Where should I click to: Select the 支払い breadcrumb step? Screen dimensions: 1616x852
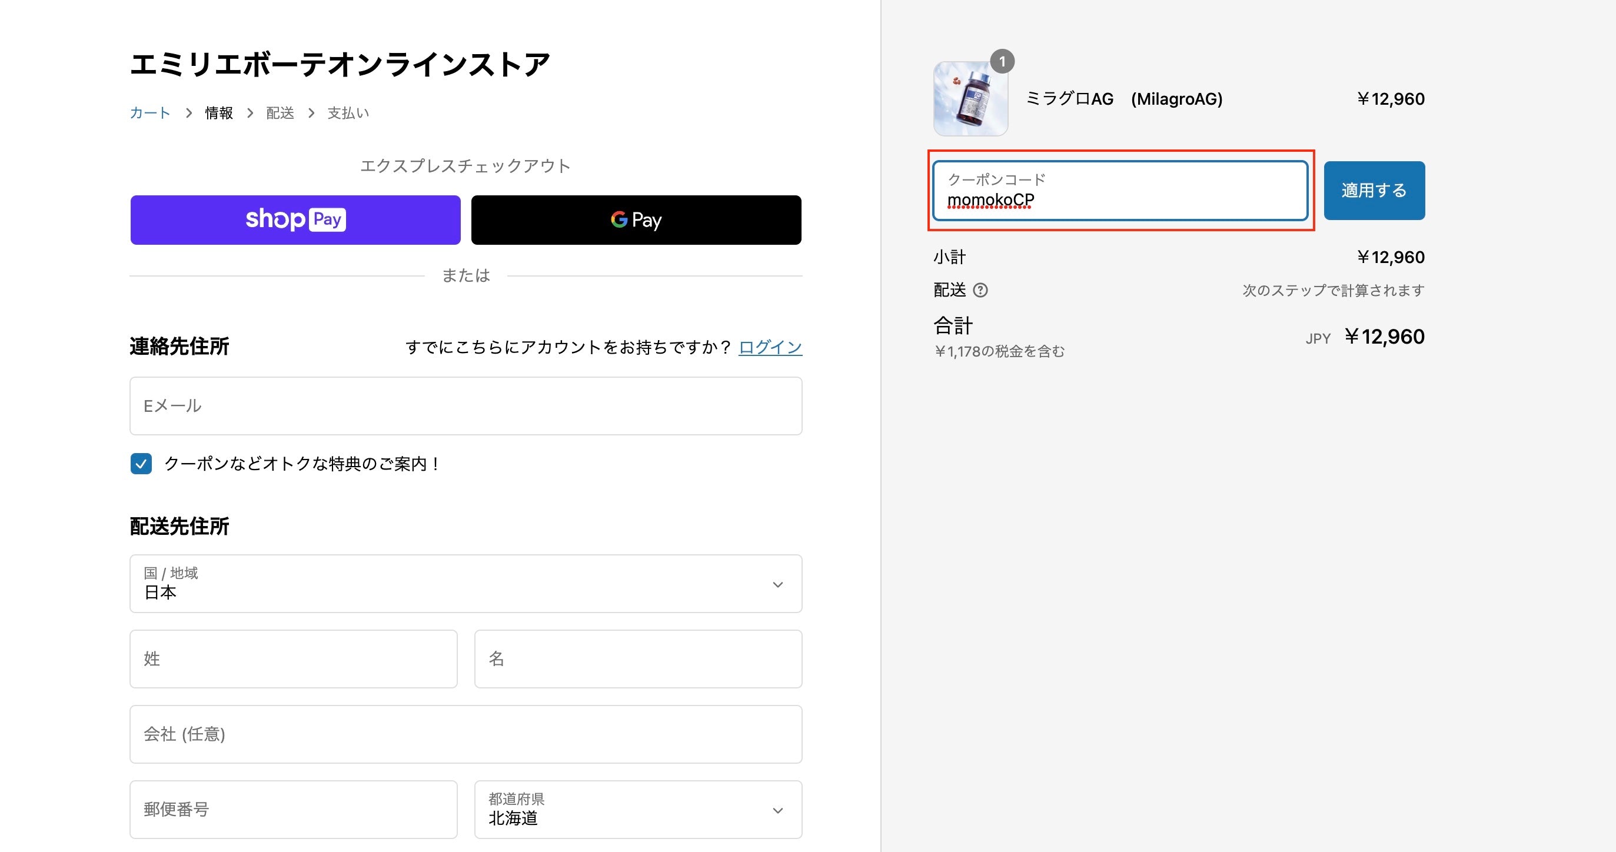348,113
